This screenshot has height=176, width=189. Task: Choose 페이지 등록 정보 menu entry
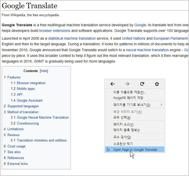coord(135,130)
